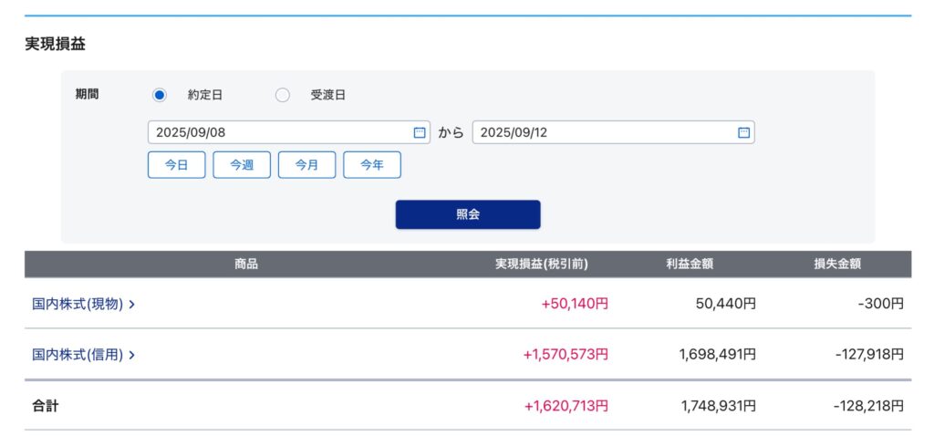Click the end date field showing 2025/09/12
The width and height of the screenshot is (934, 436).
(602, 132)
